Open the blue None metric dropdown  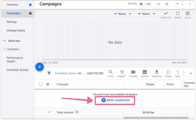coord(123,14)
